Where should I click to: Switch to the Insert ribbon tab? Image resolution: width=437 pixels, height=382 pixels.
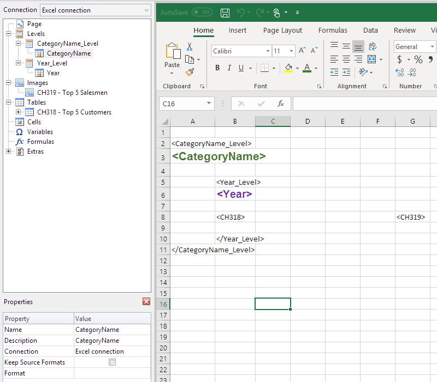point(238,31)
